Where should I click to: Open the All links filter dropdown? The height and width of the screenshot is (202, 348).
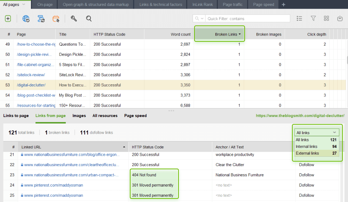pyautogui.click(x=316, y=133)
